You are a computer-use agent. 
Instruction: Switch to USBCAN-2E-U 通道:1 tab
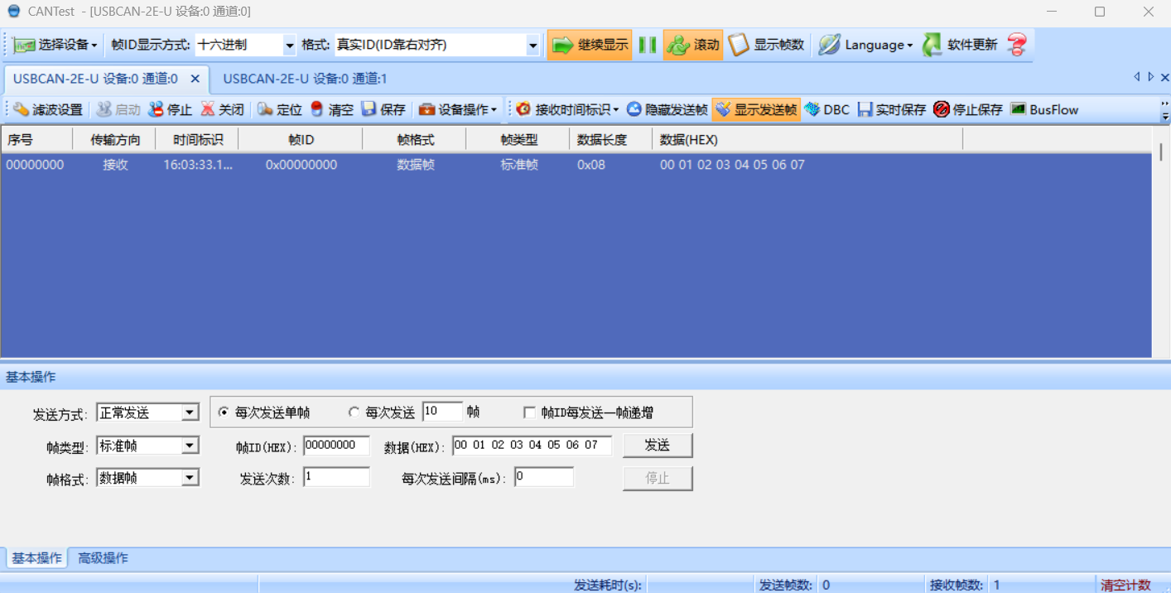305,79
